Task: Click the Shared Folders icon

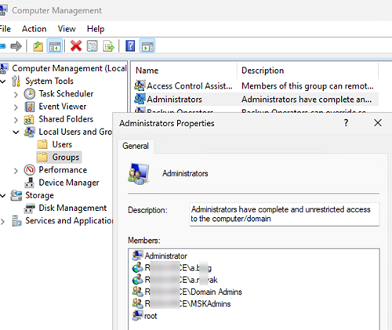Action: (x=29, y=119)
